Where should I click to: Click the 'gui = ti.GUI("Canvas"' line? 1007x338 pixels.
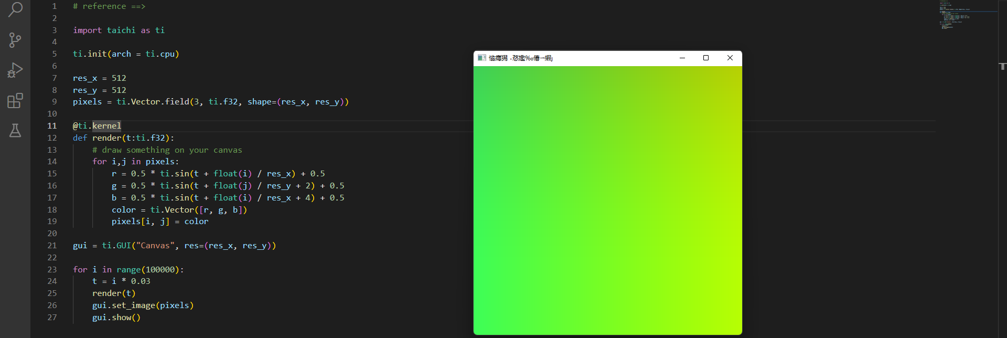pyautogui.click(x=175, y=246)
